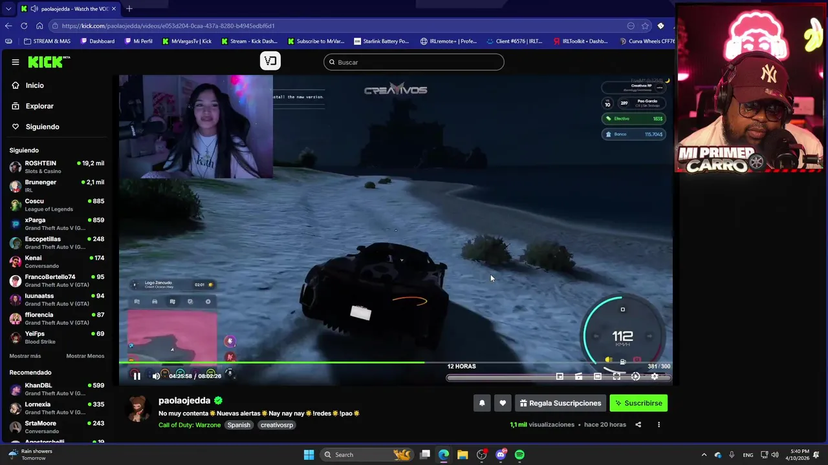Click the Kick logo
The image size is (828, 465).
(49, 62)
